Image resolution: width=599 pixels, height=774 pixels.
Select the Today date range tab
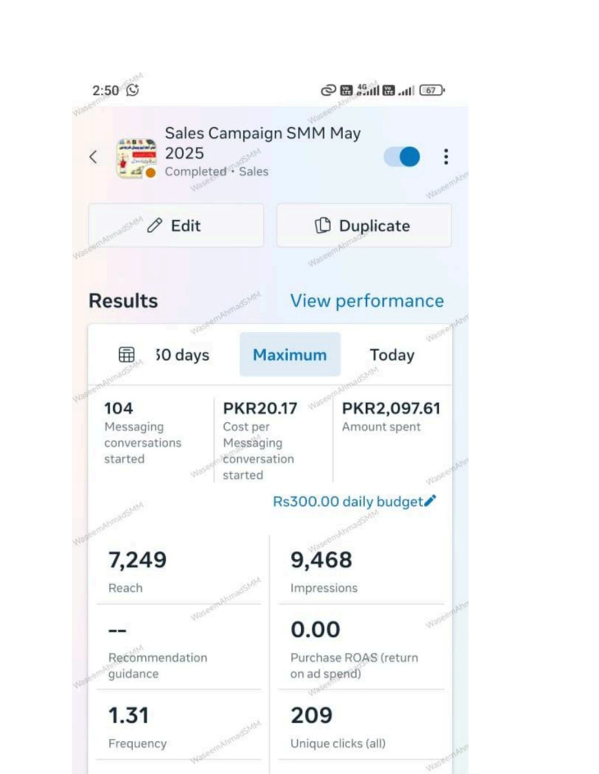pos(392,354)
